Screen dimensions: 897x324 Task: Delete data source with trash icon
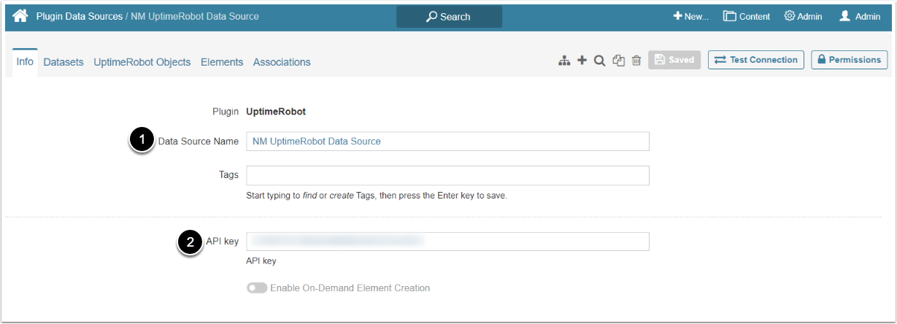point(636,61)
